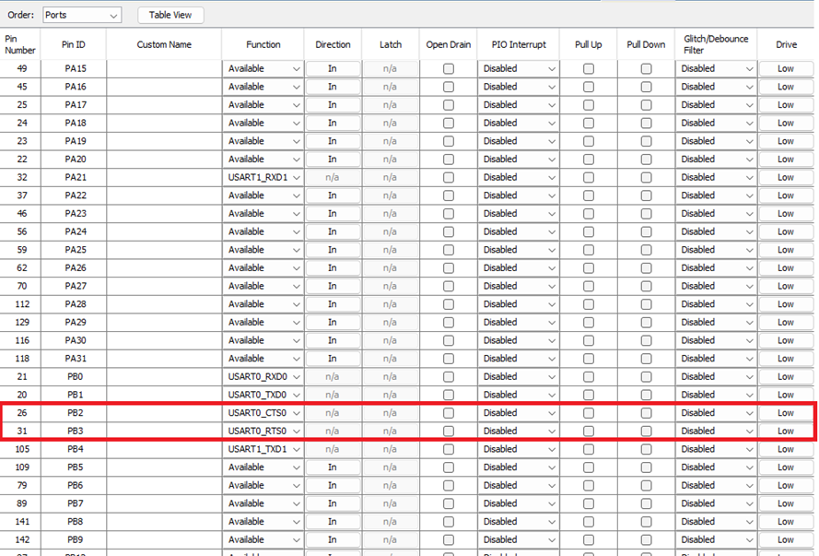Toggle Drive button Low for PA15
Screen dimensions: 819x556
(x=786, y=69)
